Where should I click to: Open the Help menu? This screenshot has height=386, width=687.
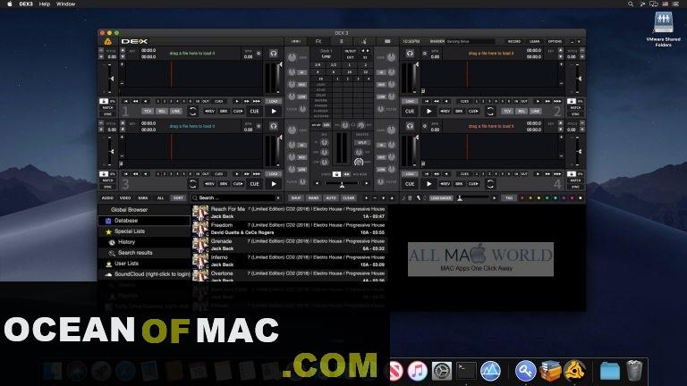[x=44, y=4]
